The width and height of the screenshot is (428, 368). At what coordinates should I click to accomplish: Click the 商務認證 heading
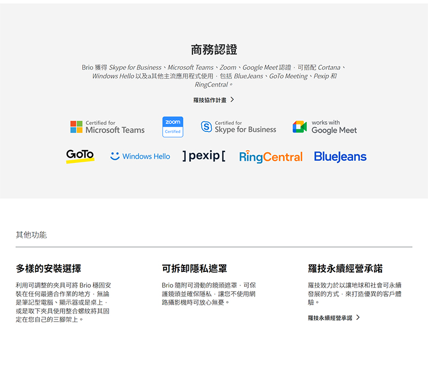pyautogui.click(x=214, y=50)
